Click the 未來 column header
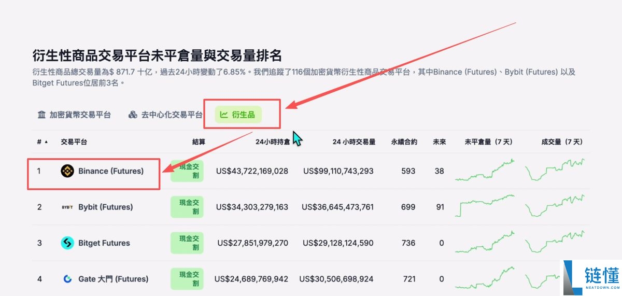The image size is (622, 296). (440, 142)
